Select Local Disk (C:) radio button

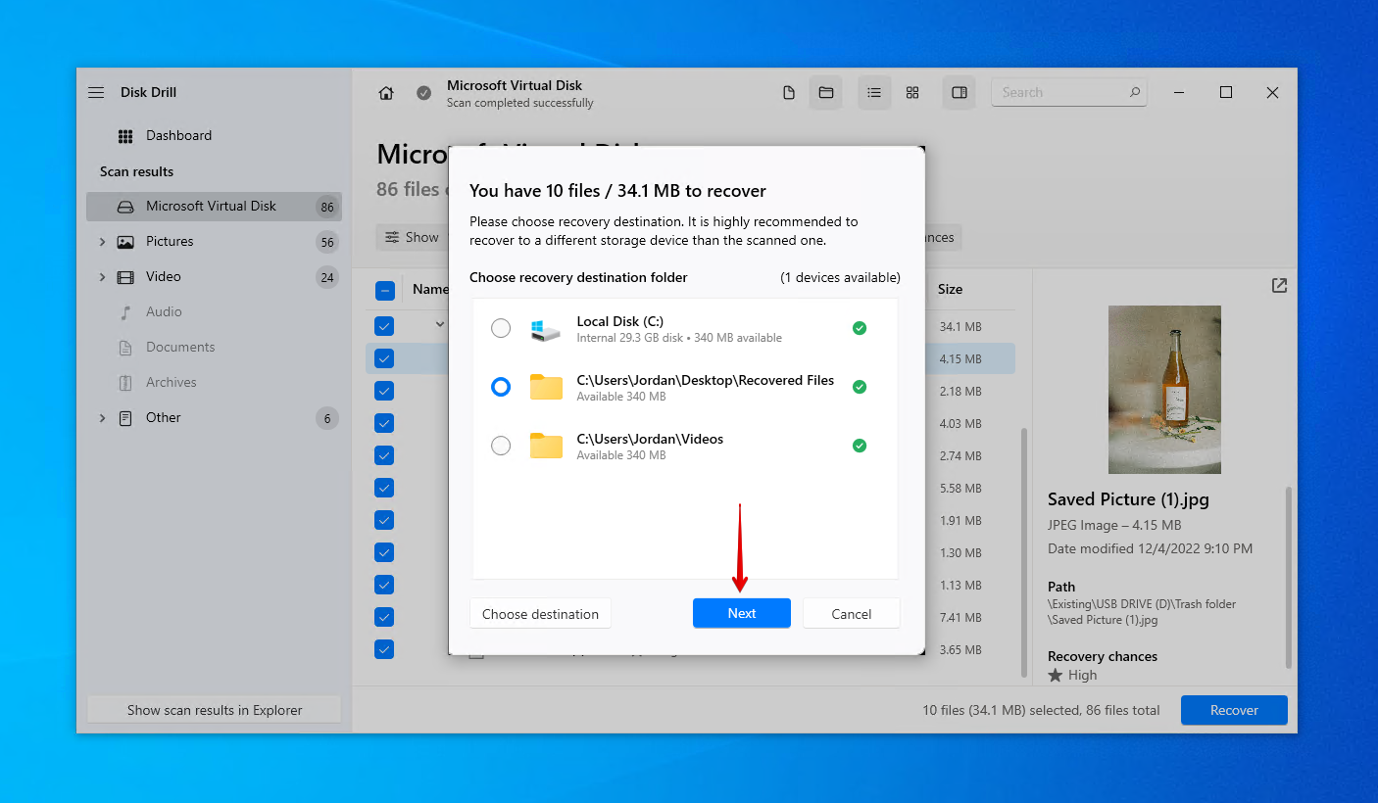501,328
